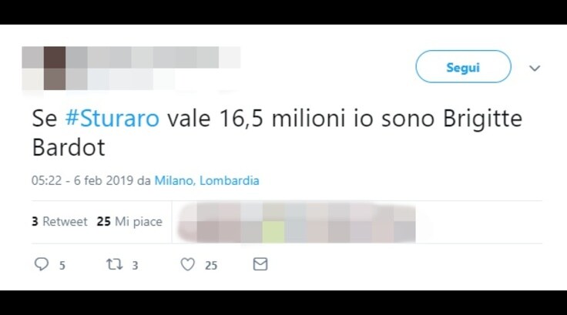
Task: Retweet this tweet with the arrows icon
Action: click(114, 264)
